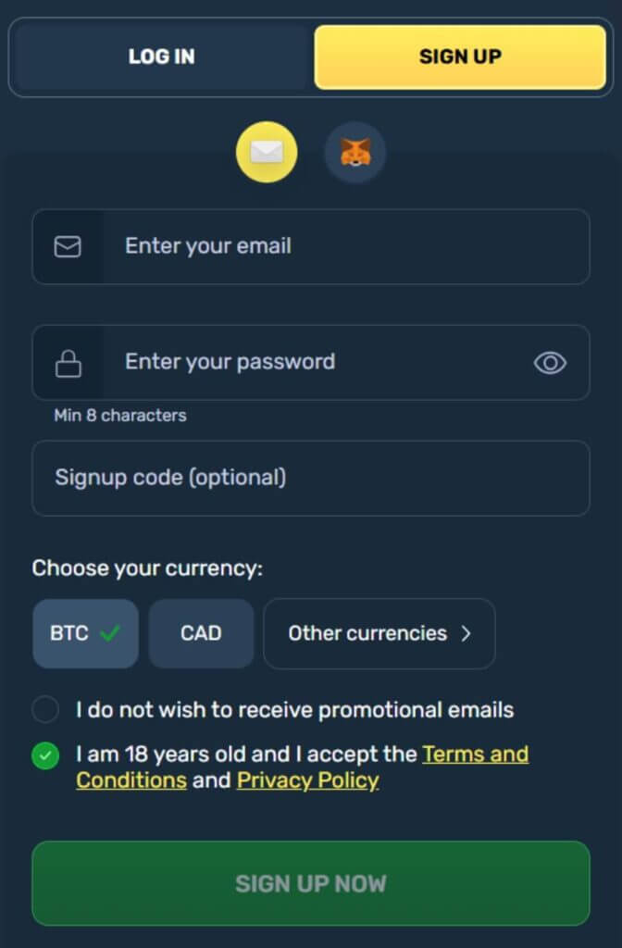Open the Terms and Conditions link
This screenshot has width=622, height=948.
pos(303,767)
